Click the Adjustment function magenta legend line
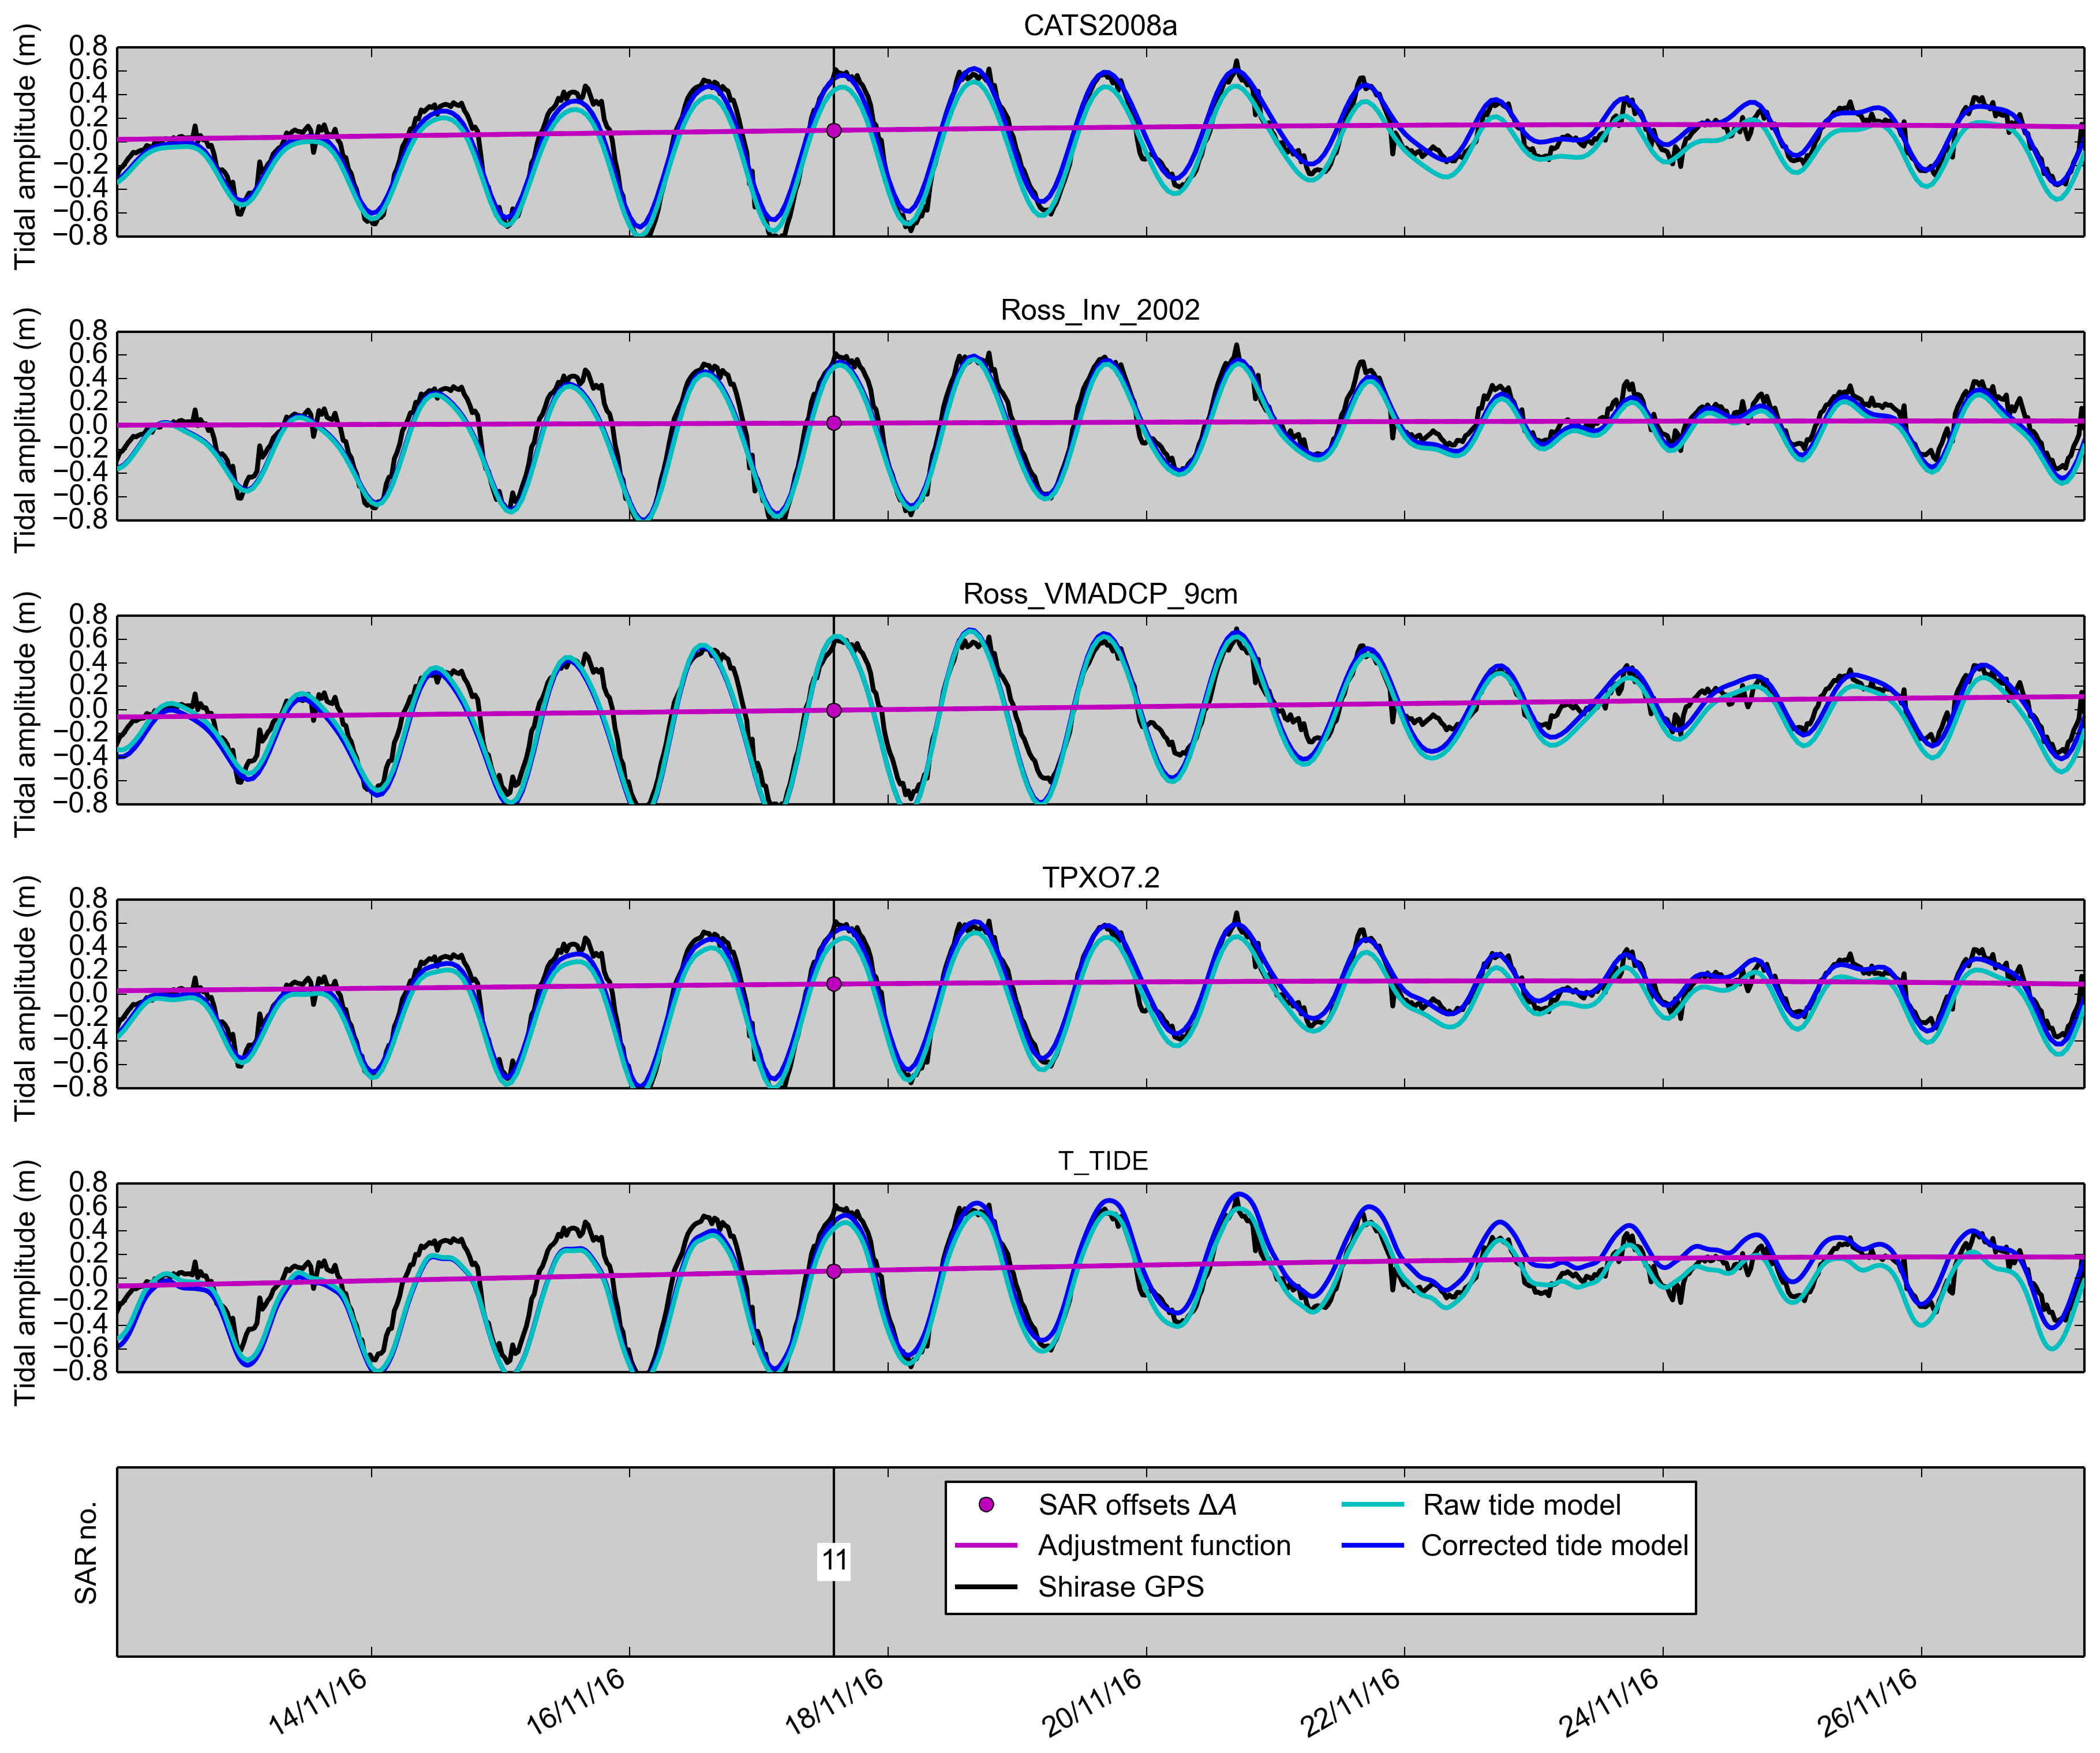This screenshot has height=1753, width=2100. tap(986, 1545)
